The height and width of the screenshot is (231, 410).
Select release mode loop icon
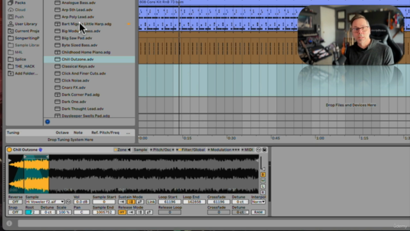click(x=140, y=212)
